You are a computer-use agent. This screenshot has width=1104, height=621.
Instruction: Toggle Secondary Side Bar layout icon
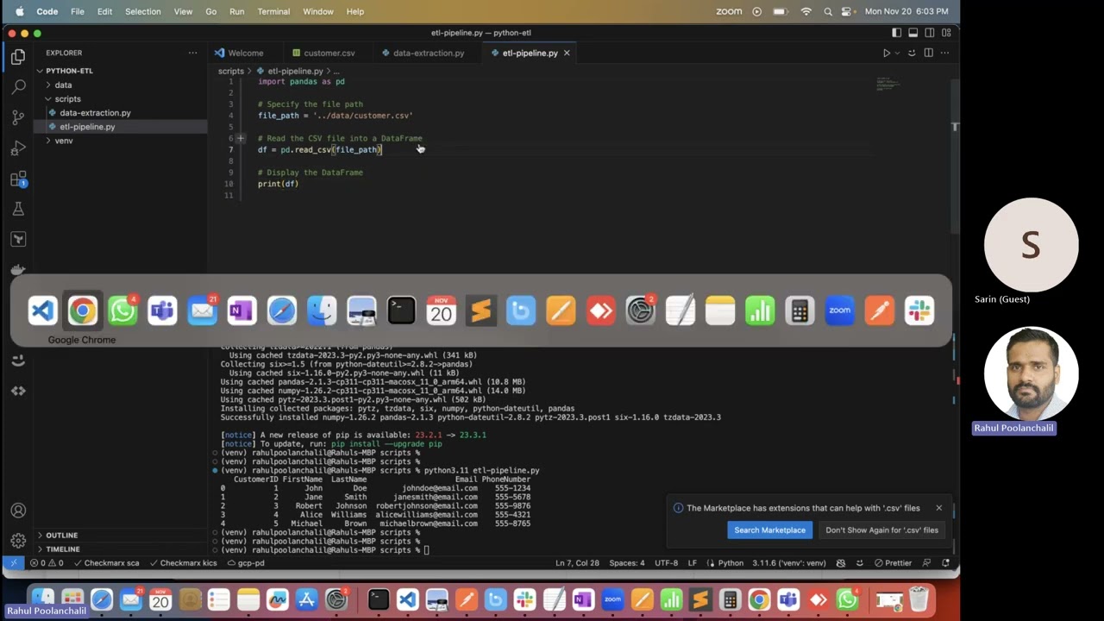click(x=930, y=33)
